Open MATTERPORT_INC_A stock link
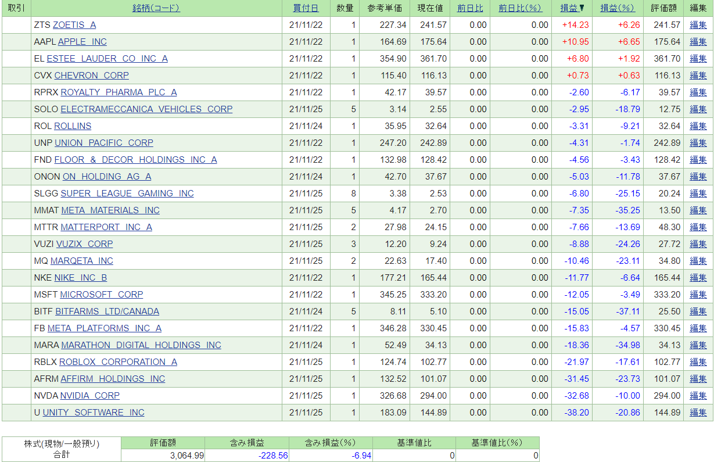The height and width of the screenshot is (462, 714). [106, 227]
